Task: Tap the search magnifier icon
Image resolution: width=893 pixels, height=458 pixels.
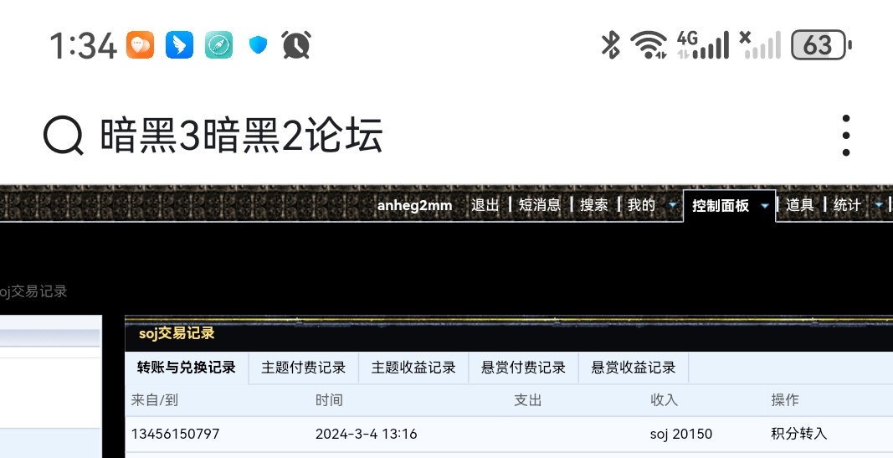Action: 64,135
